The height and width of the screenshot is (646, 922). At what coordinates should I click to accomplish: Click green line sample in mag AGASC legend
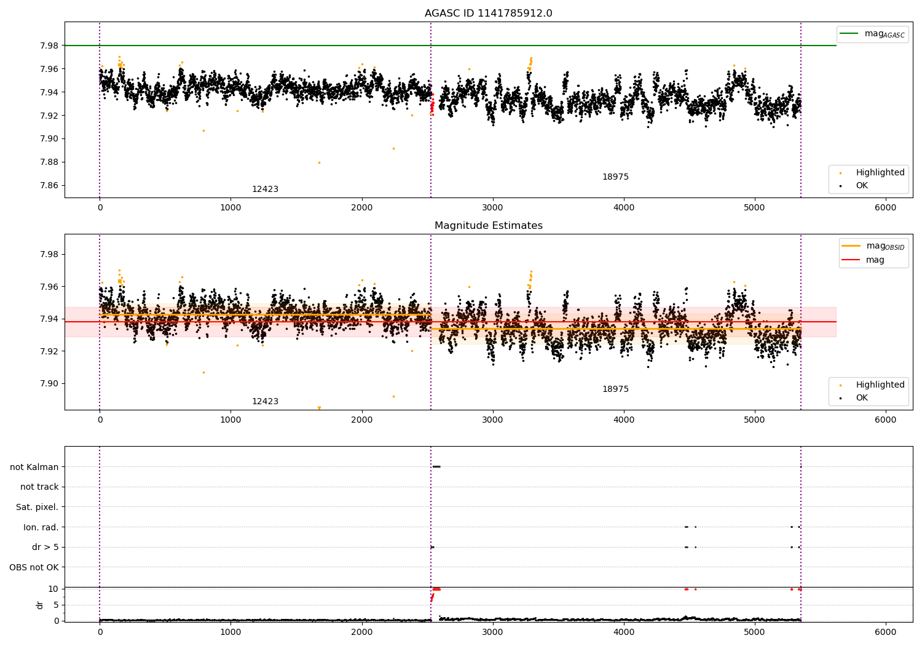849,34
